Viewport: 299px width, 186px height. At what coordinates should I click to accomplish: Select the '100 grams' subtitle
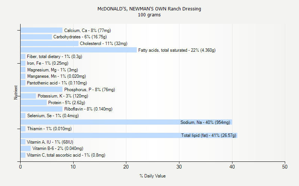pos(149,15)
